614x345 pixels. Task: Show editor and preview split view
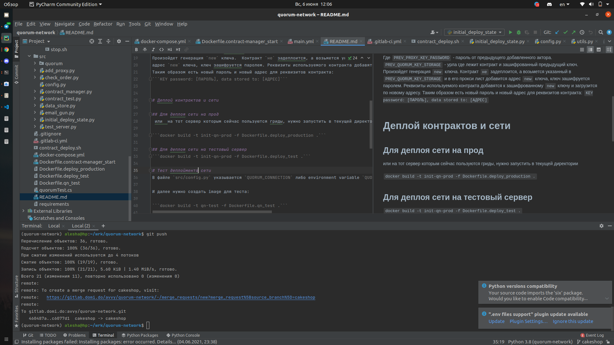[x=590, y=50]
